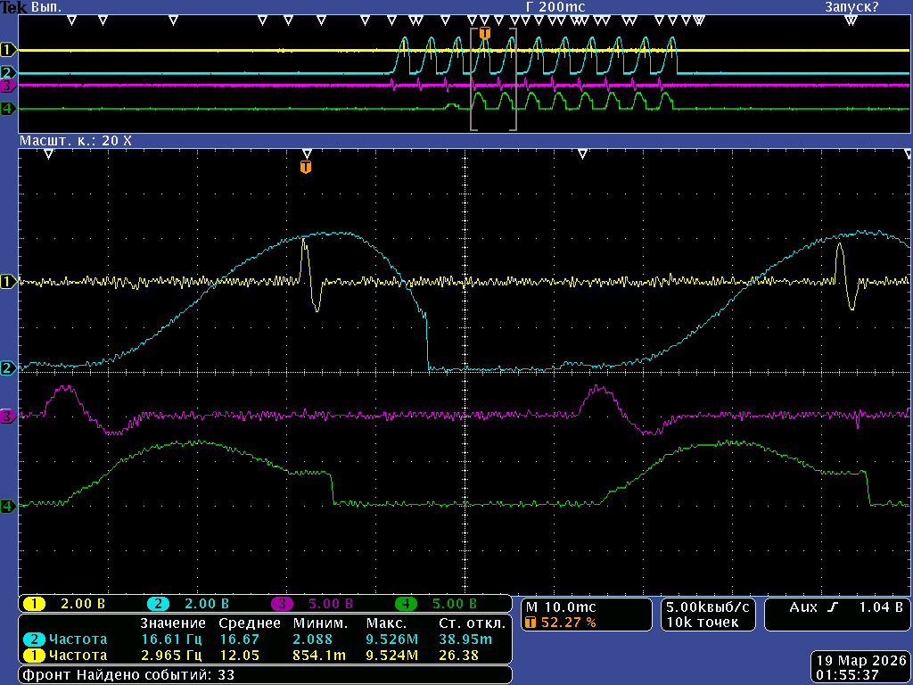Click cyan channel 2 marker in zoomed view
Screen dimensions: 913x685
coord(9,367)
